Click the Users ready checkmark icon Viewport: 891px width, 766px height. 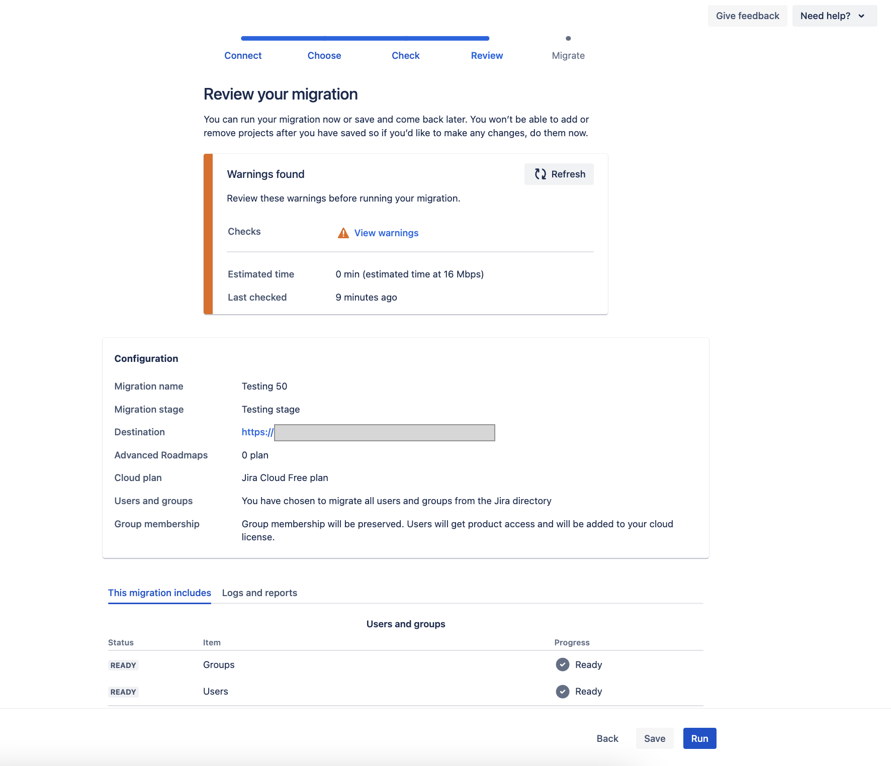562,692
